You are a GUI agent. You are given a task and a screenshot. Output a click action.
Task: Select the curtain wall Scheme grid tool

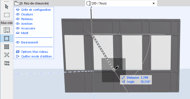point(7,30)
